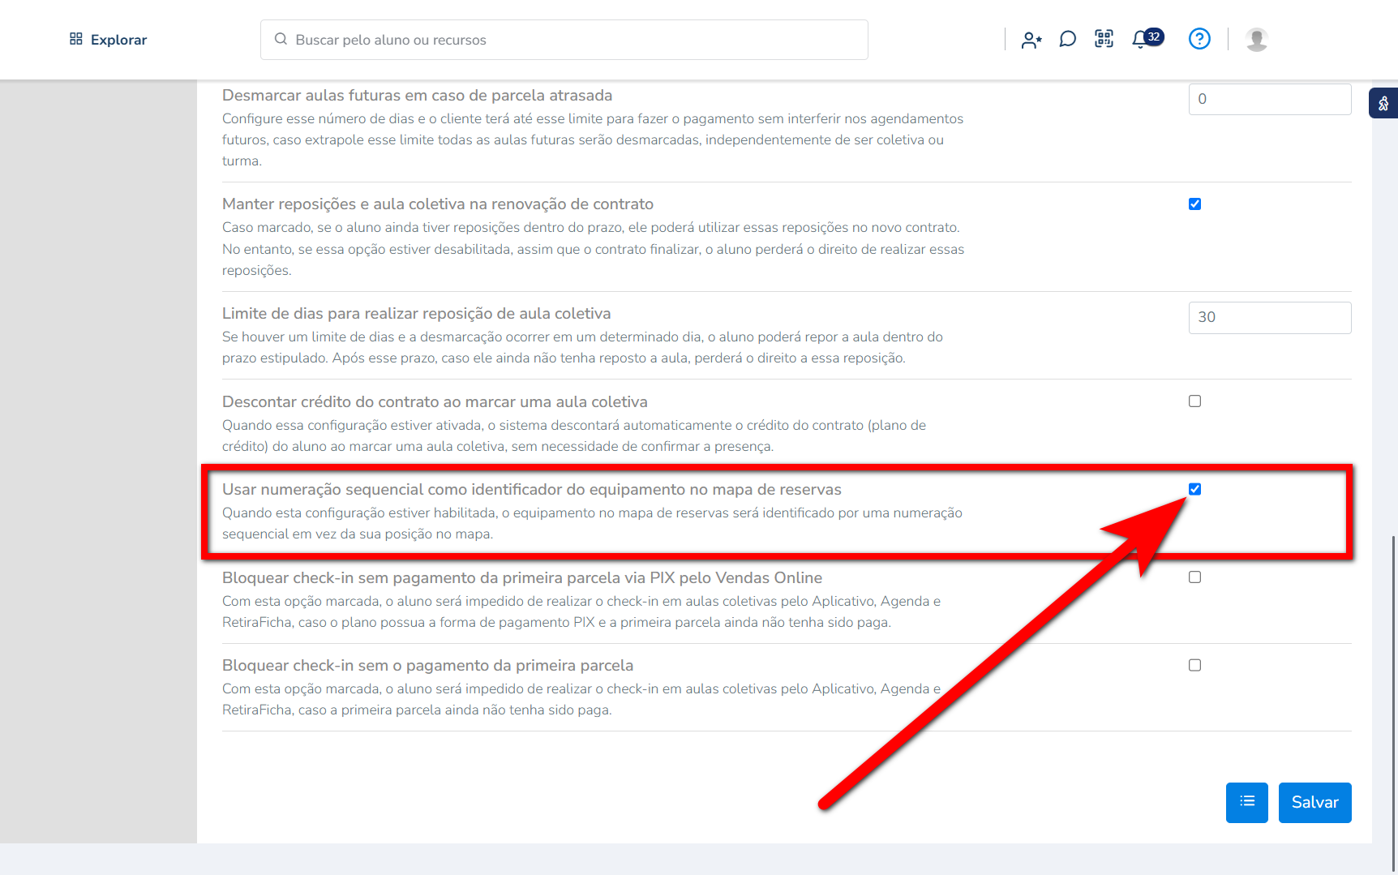This screenshot has width=1398, height=875.
Task: Toggle Usar numeração sequencial checkbox
Action: pos(1194,489)
